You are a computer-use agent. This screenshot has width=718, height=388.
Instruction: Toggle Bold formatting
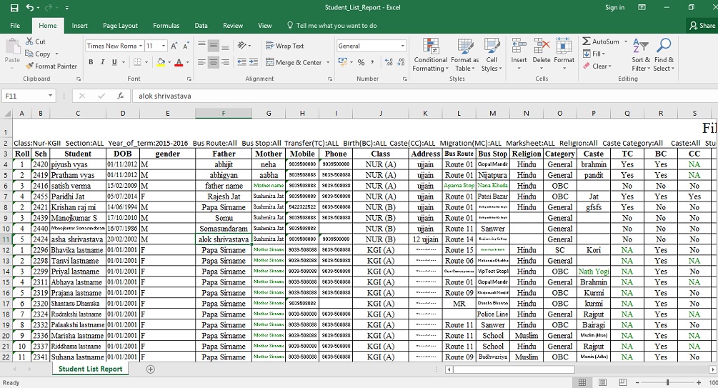coord(91,62)
